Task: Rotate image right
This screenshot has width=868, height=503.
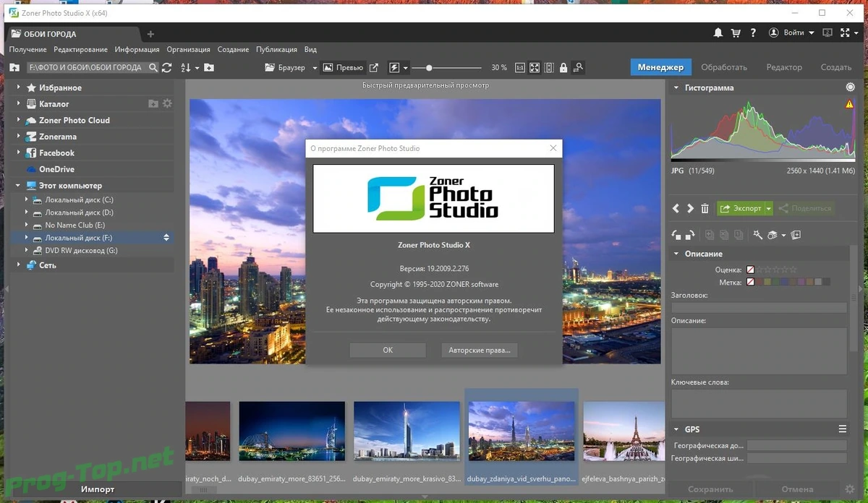Action: [690, 235]
